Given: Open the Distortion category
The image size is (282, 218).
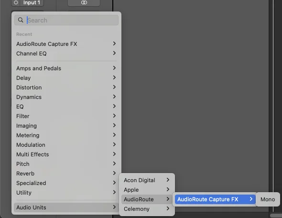Looking at the screenshot, I should pos(66,87).
